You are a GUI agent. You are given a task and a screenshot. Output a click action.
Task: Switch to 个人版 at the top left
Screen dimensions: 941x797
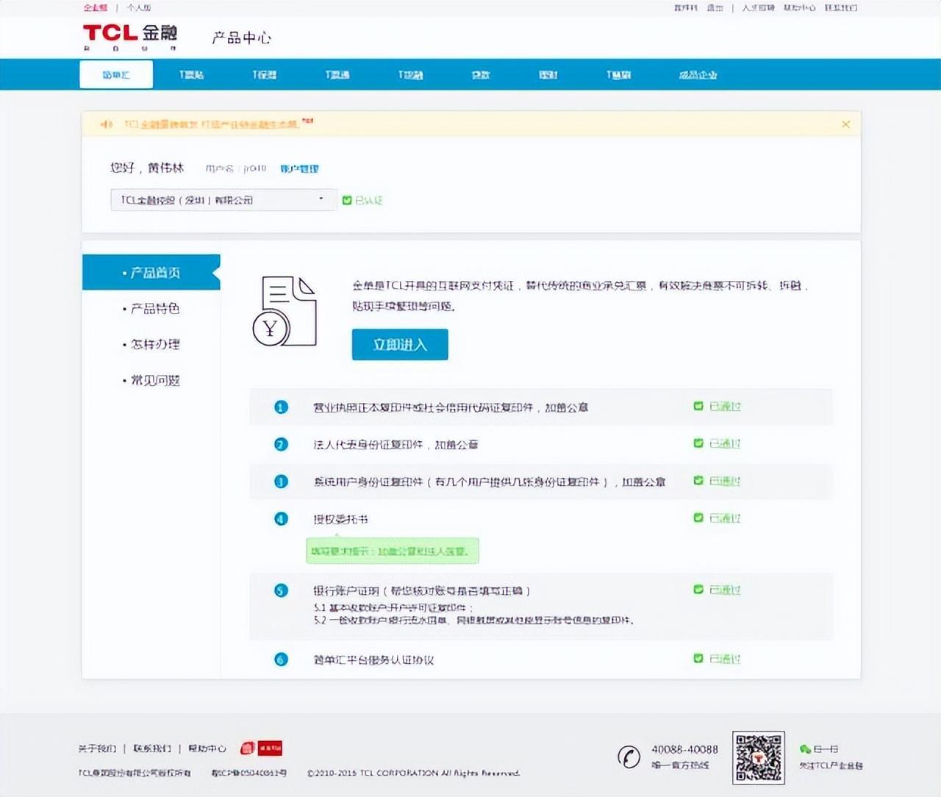(x=139, y=7)
